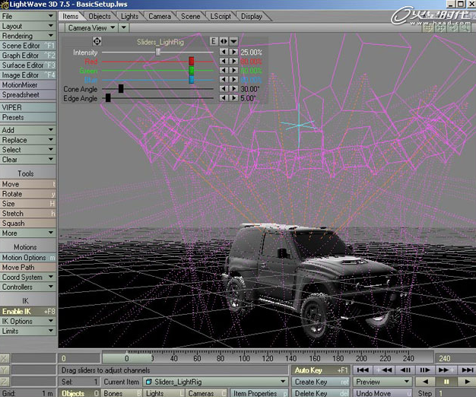This screenshot has width=476, height=397.
Task: Increase Intensity with its right arrow
Action: [x=233, y=52]
